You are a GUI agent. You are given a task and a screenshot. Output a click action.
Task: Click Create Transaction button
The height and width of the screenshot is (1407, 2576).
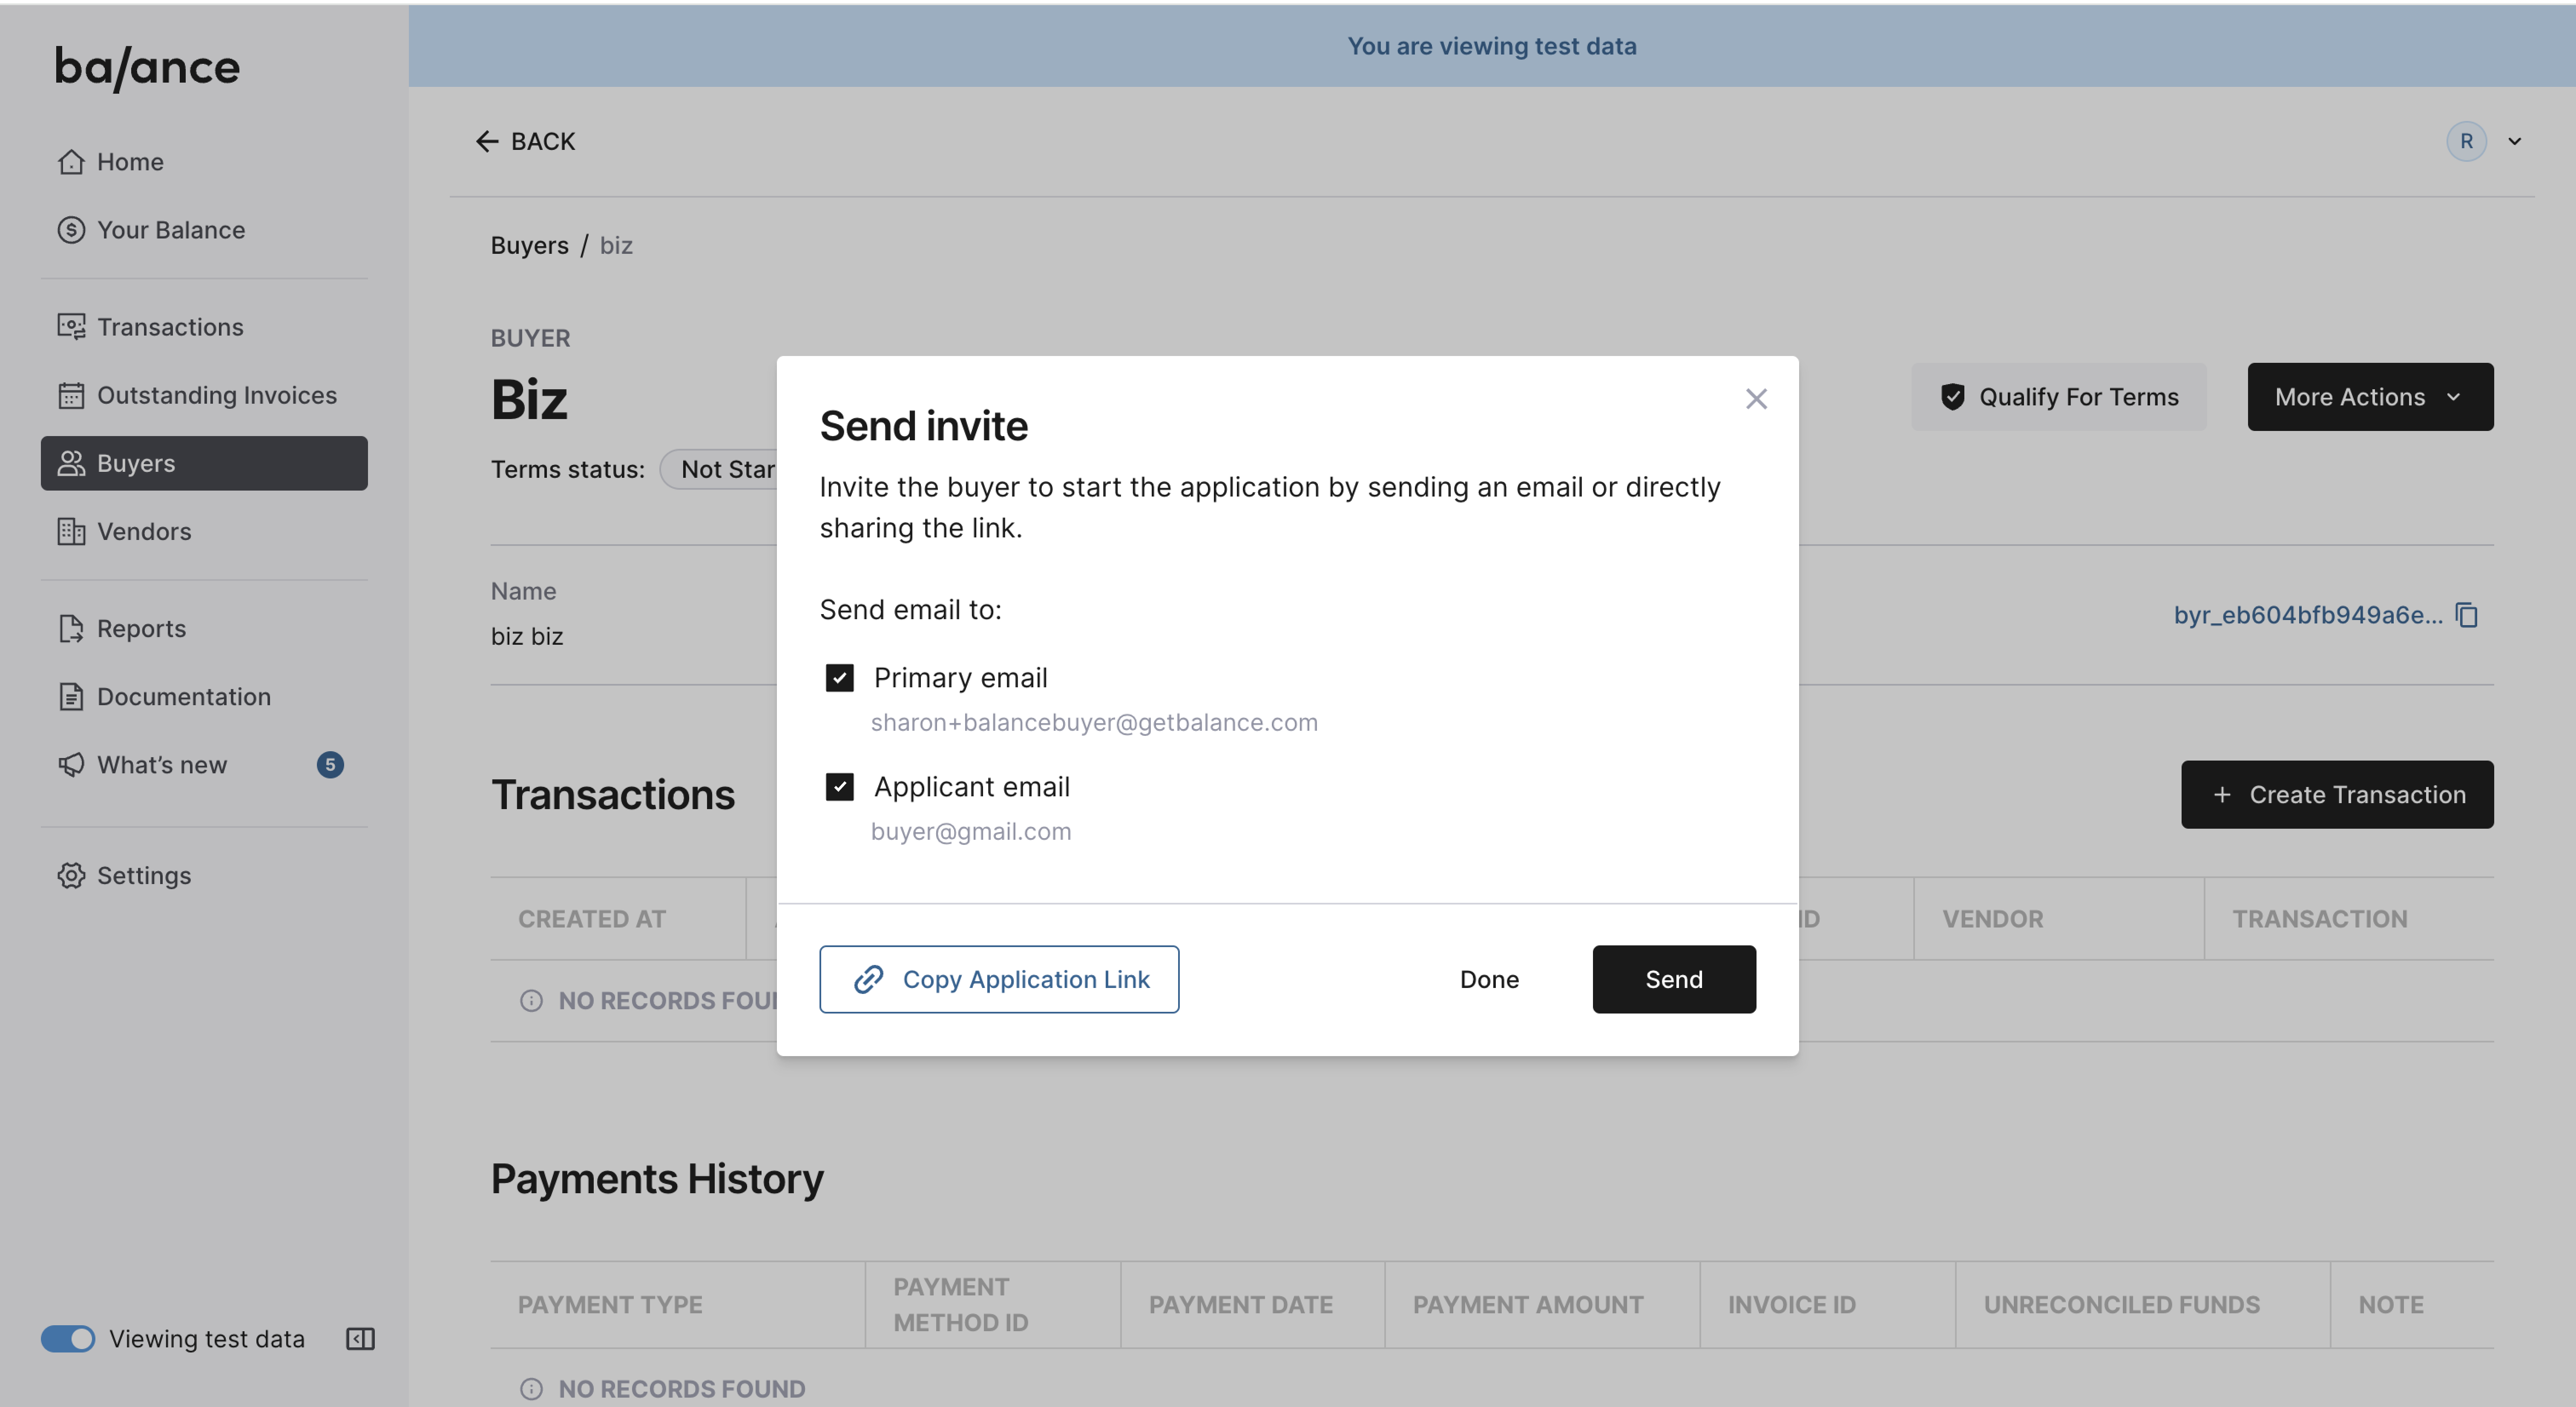point(2337,794)
